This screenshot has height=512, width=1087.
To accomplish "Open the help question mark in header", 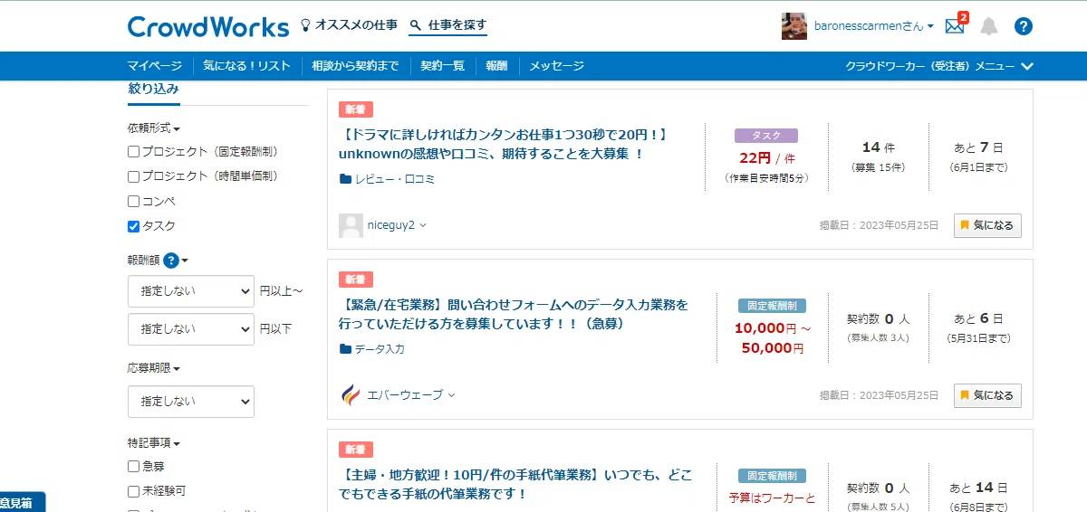I will pos(1024,26).
